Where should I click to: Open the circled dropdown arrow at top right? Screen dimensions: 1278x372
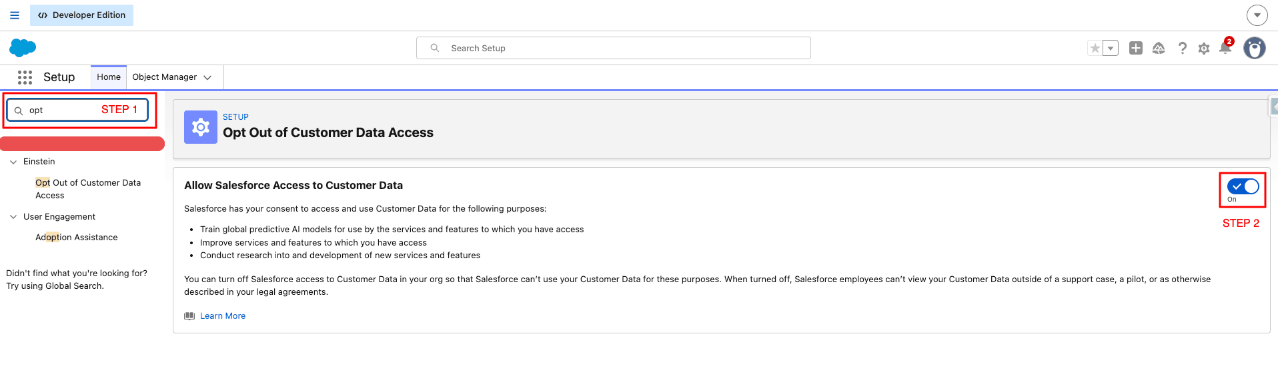(1257, 15)
